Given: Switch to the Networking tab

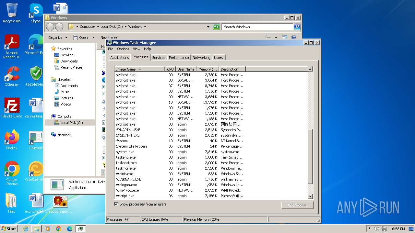Looking at the screenshot, I should [x=201, y=58].
